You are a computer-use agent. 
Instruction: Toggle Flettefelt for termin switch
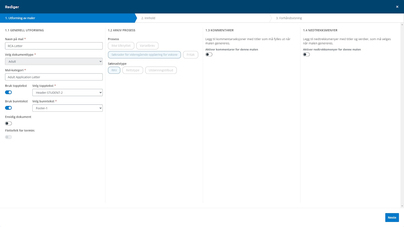(x=8, y=137)
